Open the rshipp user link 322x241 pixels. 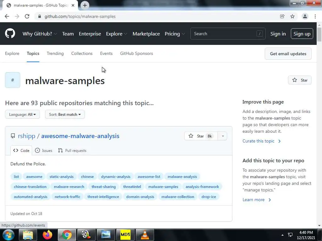26,136
